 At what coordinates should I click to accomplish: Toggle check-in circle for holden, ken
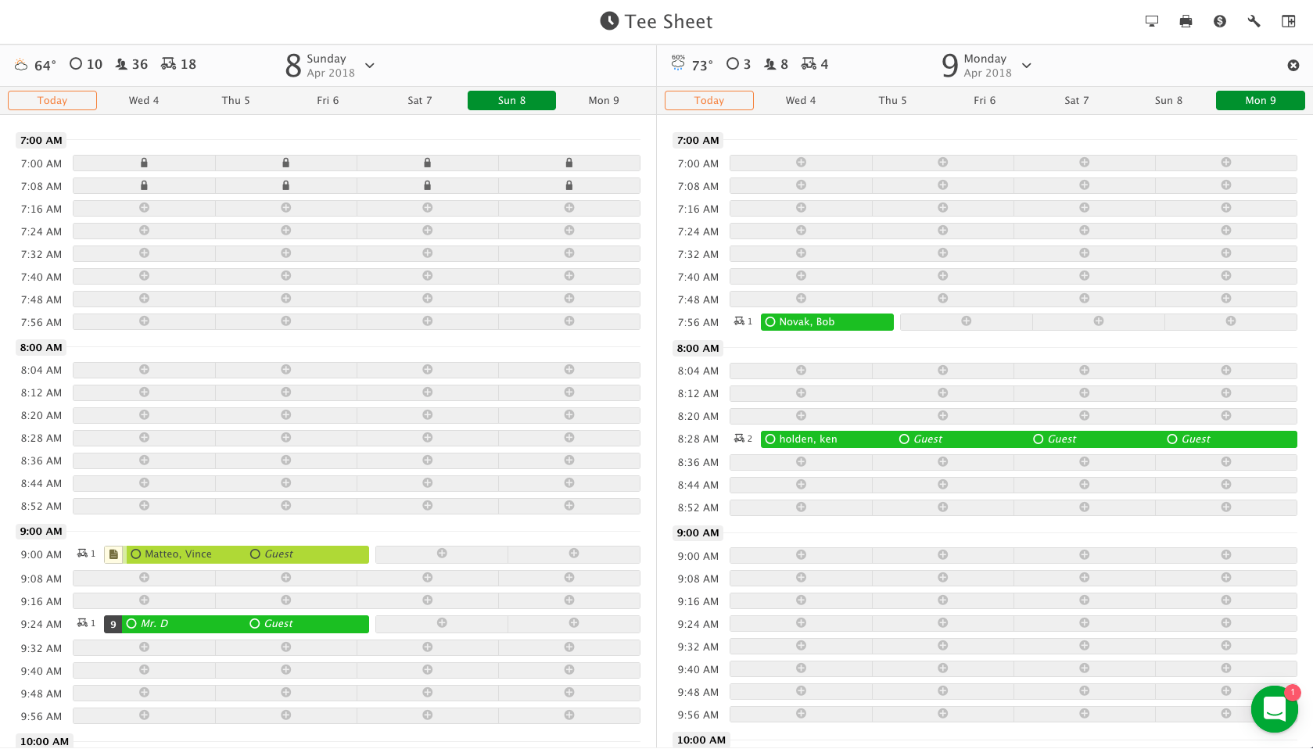770,439
